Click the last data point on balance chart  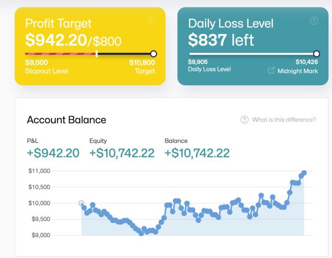click(x=304, y=173)
